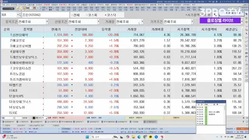This screenshot has height=140, width=249.
Task: Click the DAQ toolbar icon
Action: pyautogui.click(x=28, y=8)
